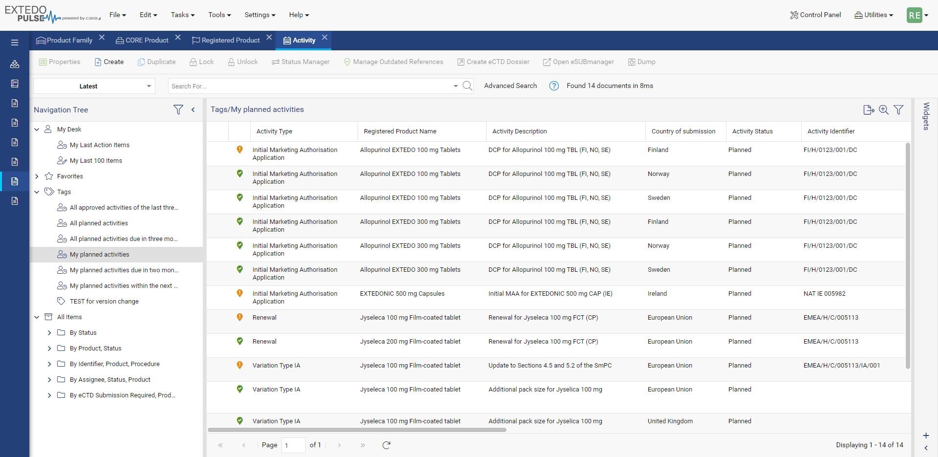Click the export grid icon above the activity table
The width and height of the screenshot is (938, 457).
(869, 109)
